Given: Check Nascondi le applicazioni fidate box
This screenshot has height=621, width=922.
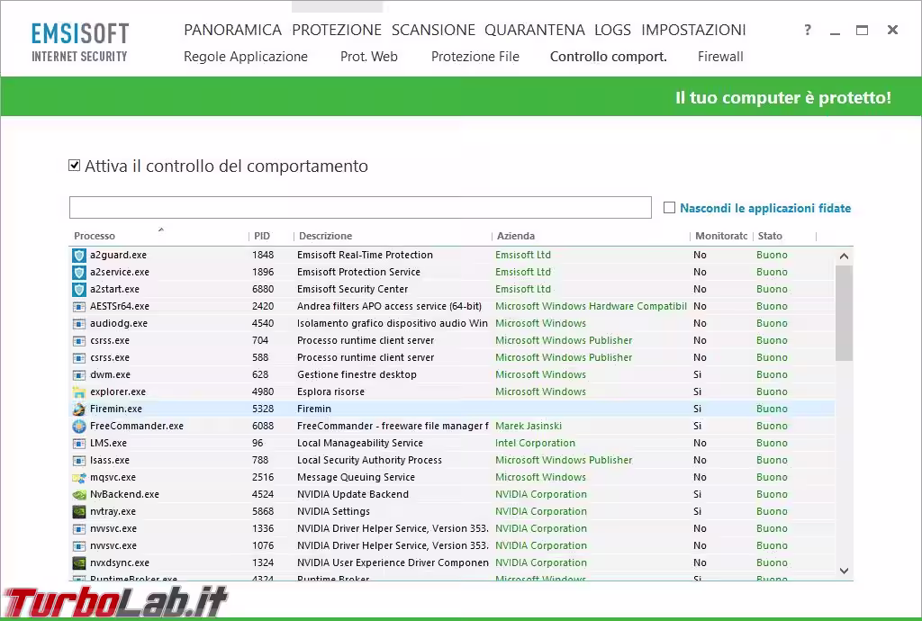Looking at the screenshot, I should pos(669,207).
